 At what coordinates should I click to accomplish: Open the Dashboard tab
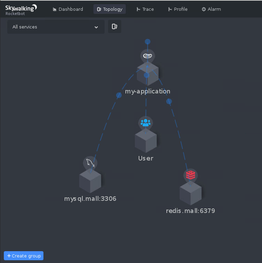tap(68, 9)
